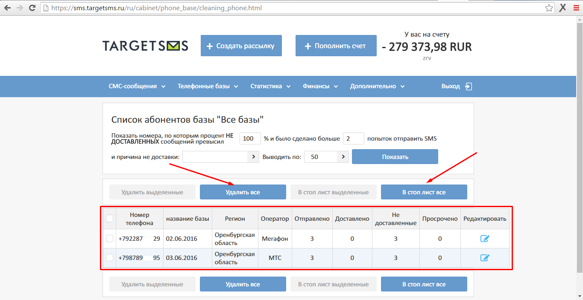Image resolution: width=583 pixels, height=300 pixels.
Task: Edit the МТС row with pencil icon
Action: [x=485, y=258]
